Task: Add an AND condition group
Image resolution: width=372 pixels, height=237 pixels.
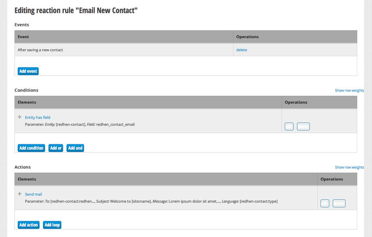Action: tap(75, 148)
